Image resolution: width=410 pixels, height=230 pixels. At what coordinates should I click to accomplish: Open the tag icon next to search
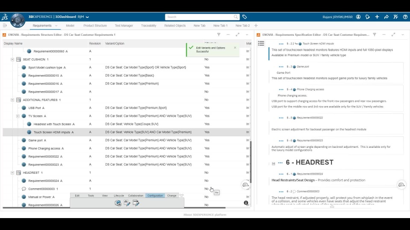pyautogui.click(x=244, y=17)
